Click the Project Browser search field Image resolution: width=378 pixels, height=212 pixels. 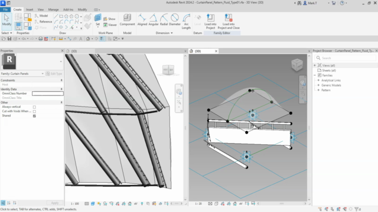click(x=345, y=58)
